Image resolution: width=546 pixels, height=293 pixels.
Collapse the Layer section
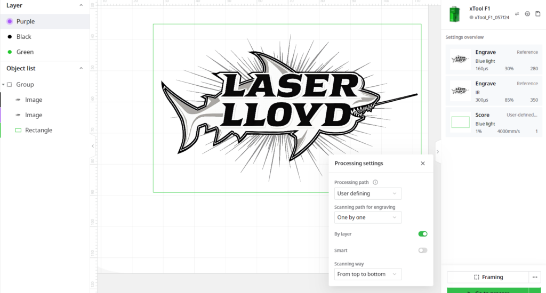click(81, 5)
